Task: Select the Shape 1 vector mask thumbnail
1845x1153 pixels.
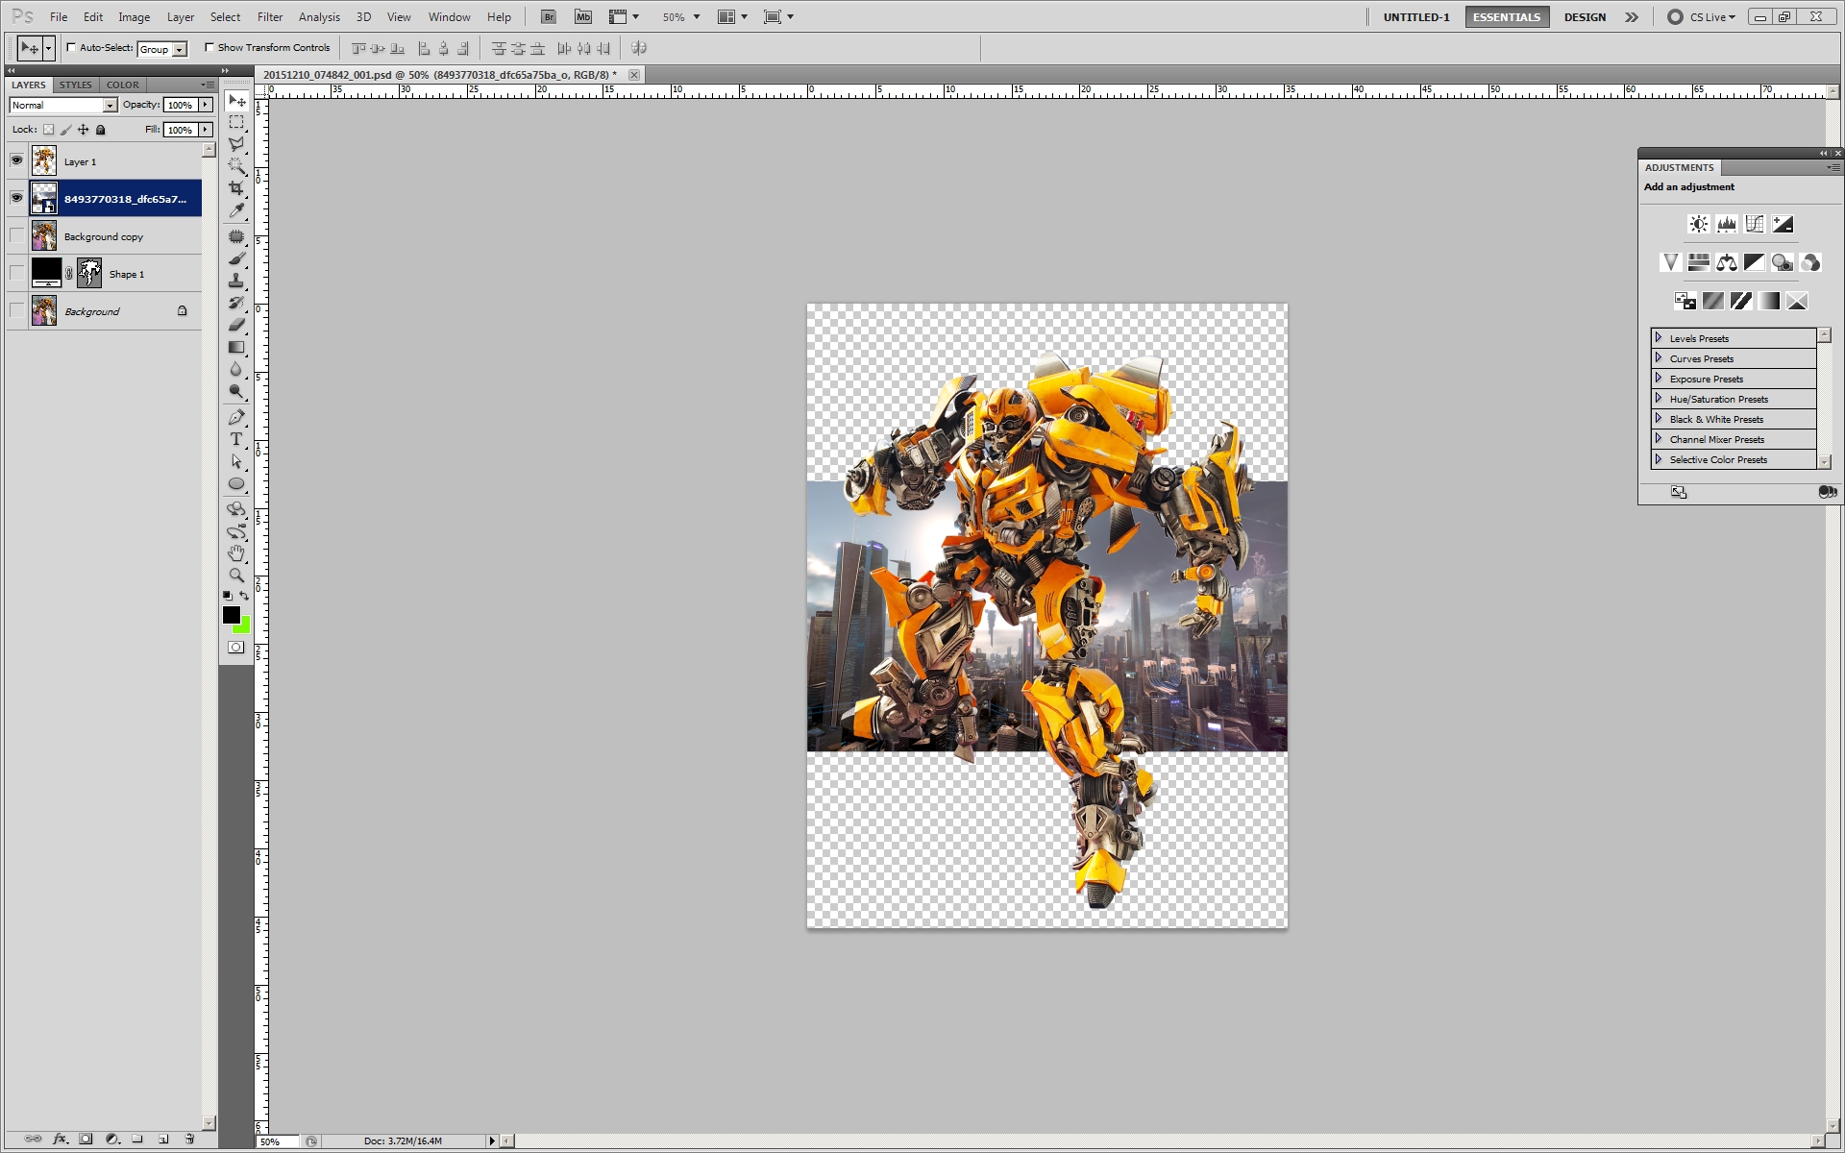Action: pos(89,273)
